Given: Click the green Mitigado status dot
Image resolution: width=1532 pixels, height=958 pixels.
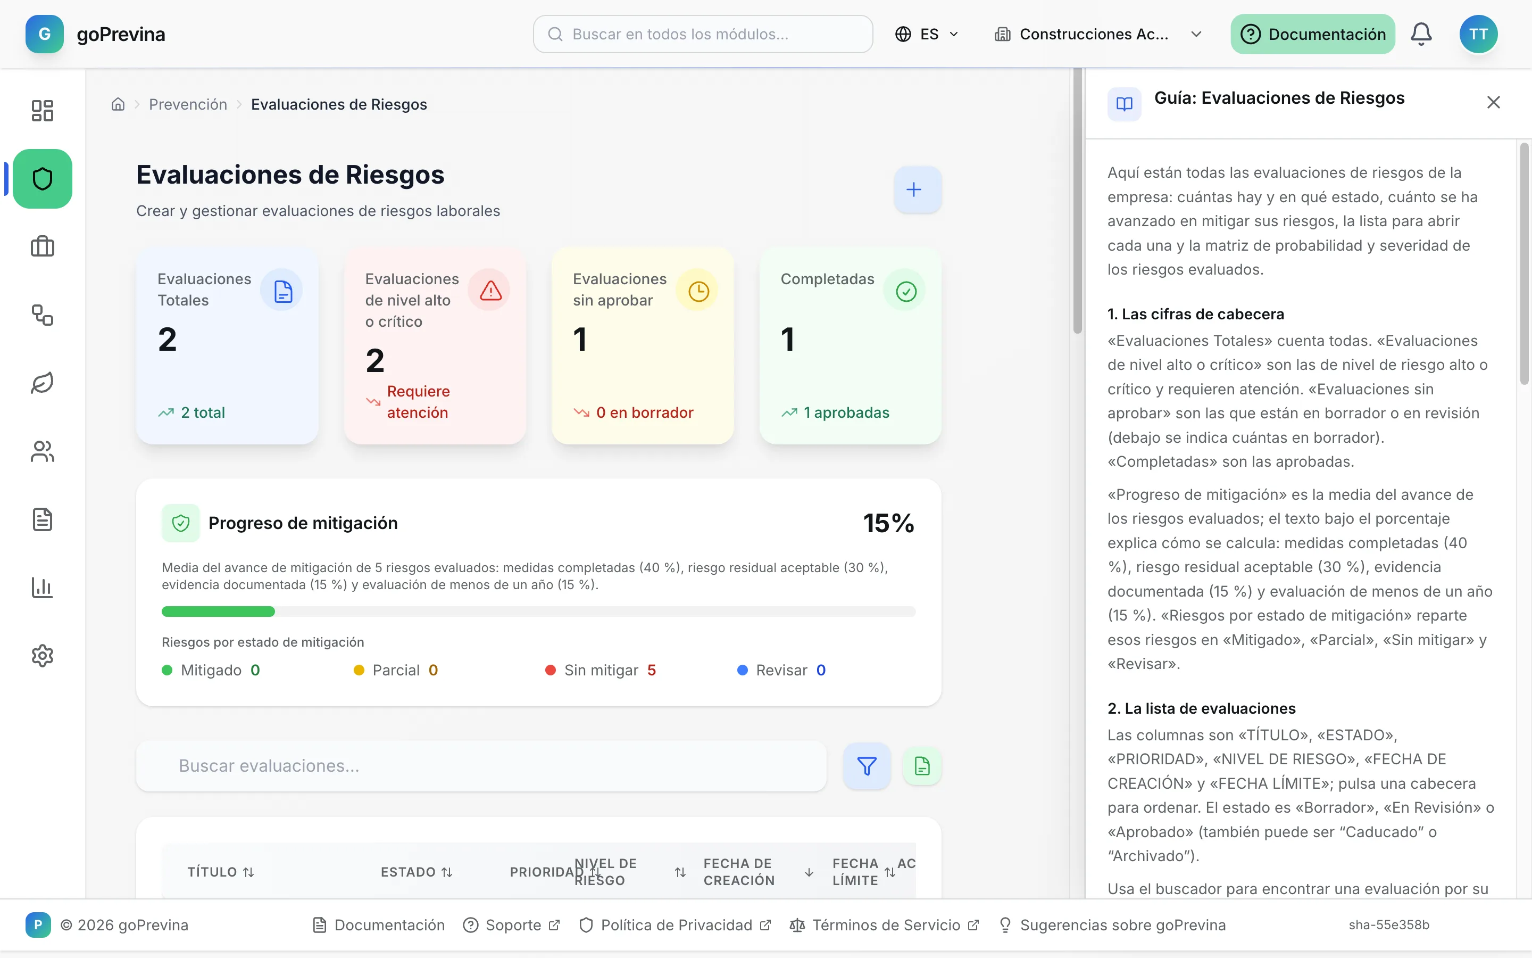Looking at the screenshot, I should click(x=167, y=671).
